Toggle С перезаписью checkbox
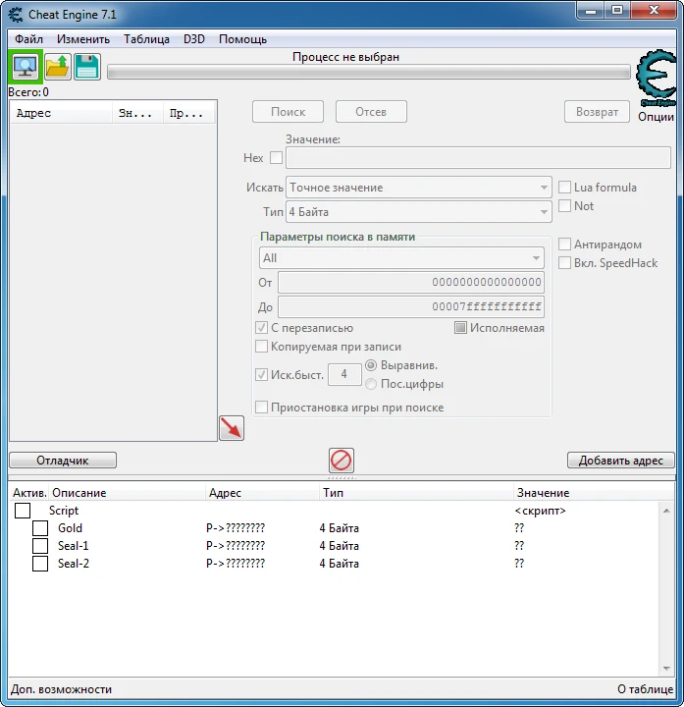Screen dimensions: 684x707 tap(261, 328)
